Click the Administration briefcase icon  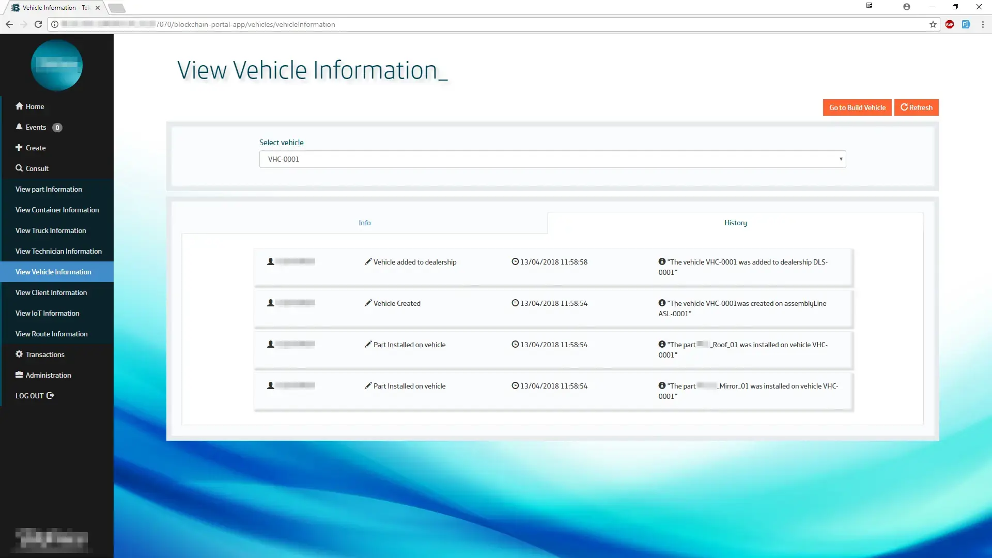pyautogui.click(x=19, y=375)
